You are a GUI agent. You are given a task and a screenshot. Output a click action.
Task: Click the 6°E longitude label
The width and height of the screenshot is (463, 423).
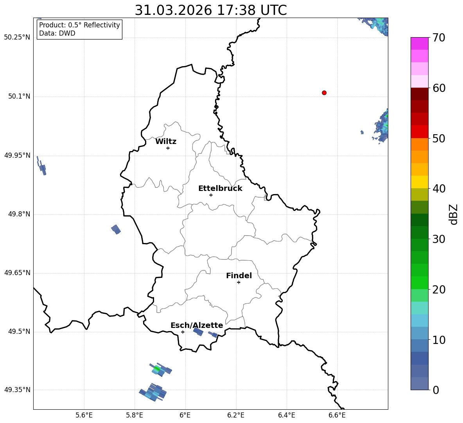click(185, 415)
